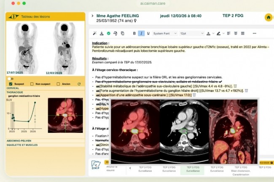Delete the 'Forte augmentation' finding line
Screen dimensions: 274x182
247,90
